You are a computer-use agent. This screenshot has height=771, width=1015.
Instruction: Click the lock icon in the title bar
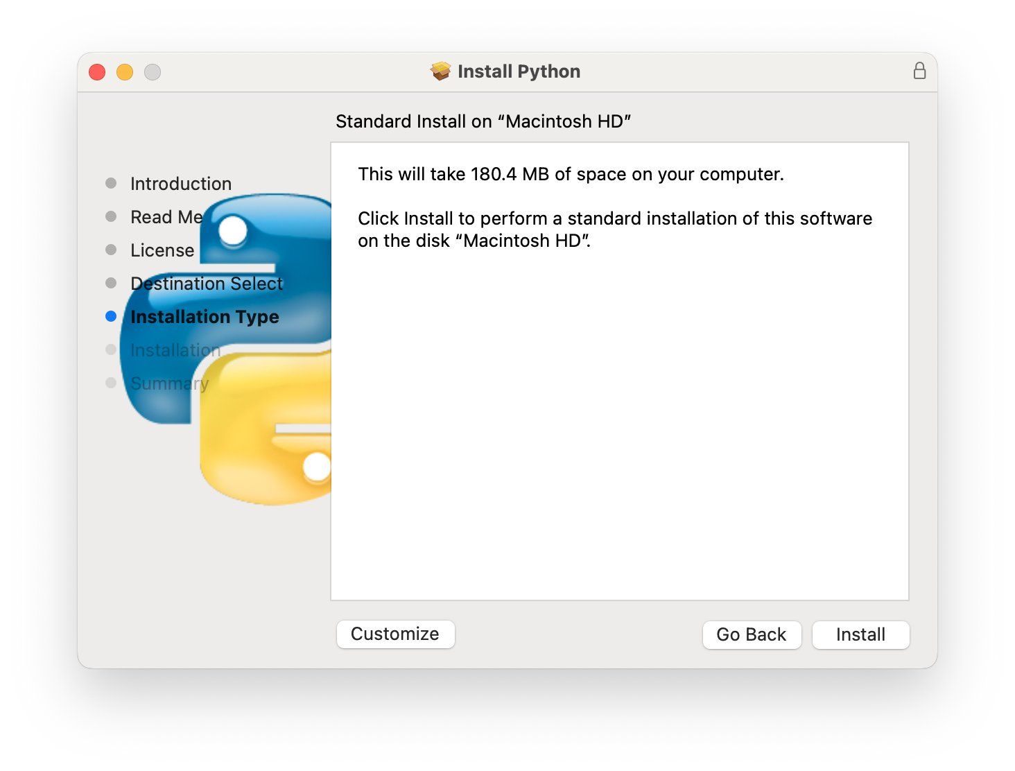coord(919,71)
